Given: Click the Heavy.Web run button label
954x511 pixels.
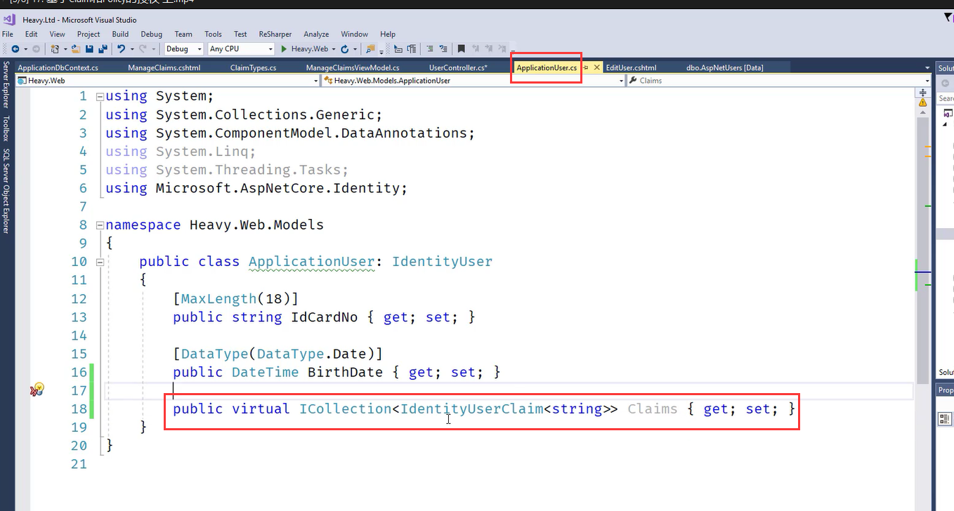Looking at the screenshot, I should coord(310,49).
